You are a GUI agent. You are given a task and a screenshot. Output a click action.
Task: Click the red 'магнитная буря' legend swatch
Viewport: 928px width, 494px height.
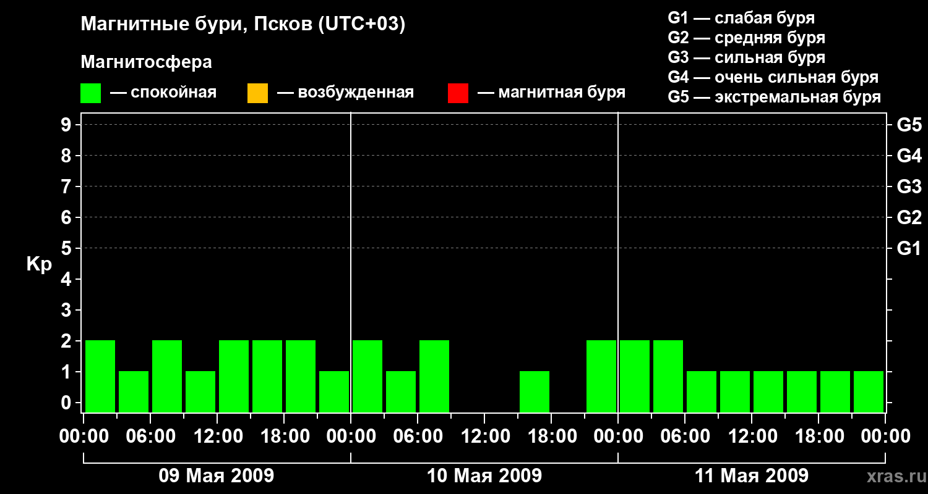pos(458,93)
